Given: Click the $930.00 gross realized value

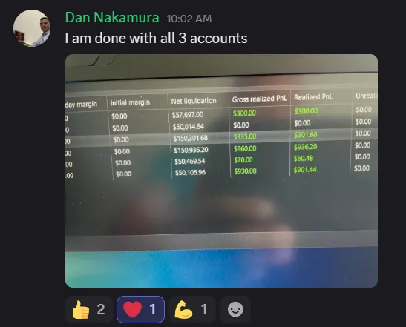Looking at the screenshot, I should (245, 171).
